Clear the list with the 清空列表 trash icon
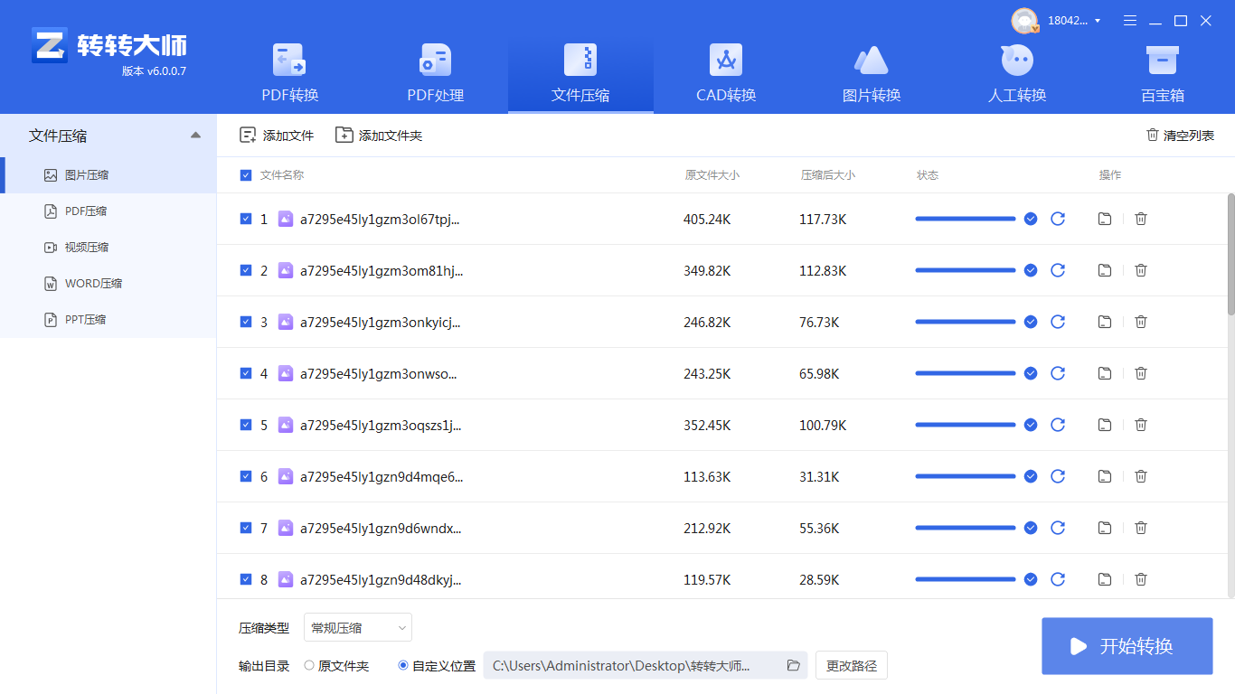Image resolution: width=1235 pixels, height=694 pixels. coord(1150,134)
